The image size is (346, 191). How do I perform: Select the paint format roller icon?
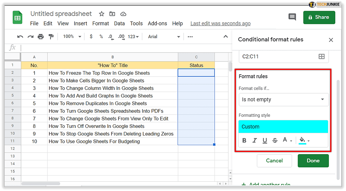(51, 37)
